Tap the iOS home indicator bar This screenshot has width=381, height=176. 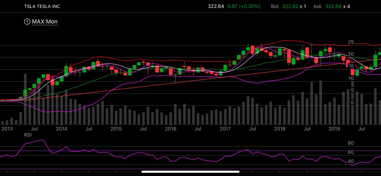pos(190,172)
